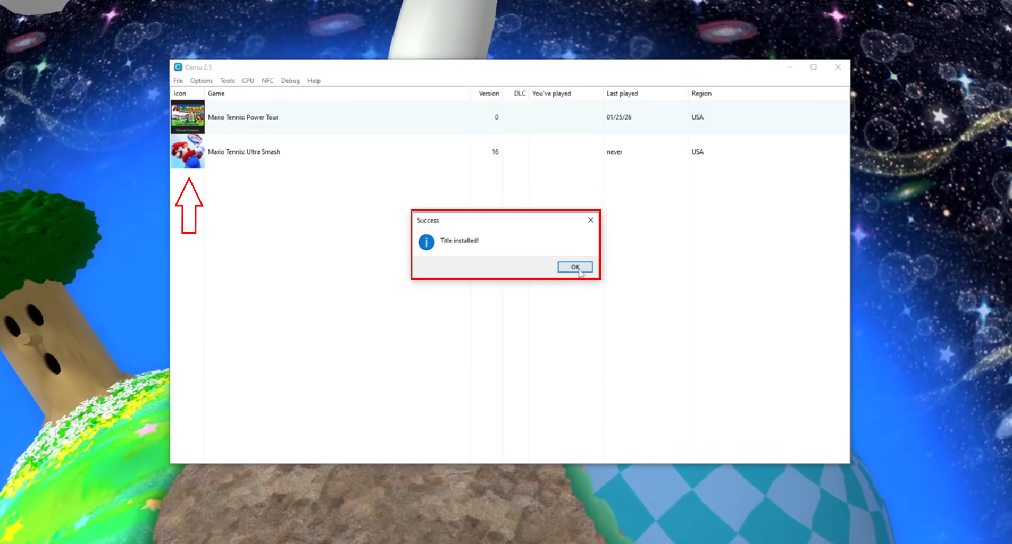Select the Mario Tennis: Ultra Smash row
This screenshot has width=1012, height=544.
click(319, 152)
